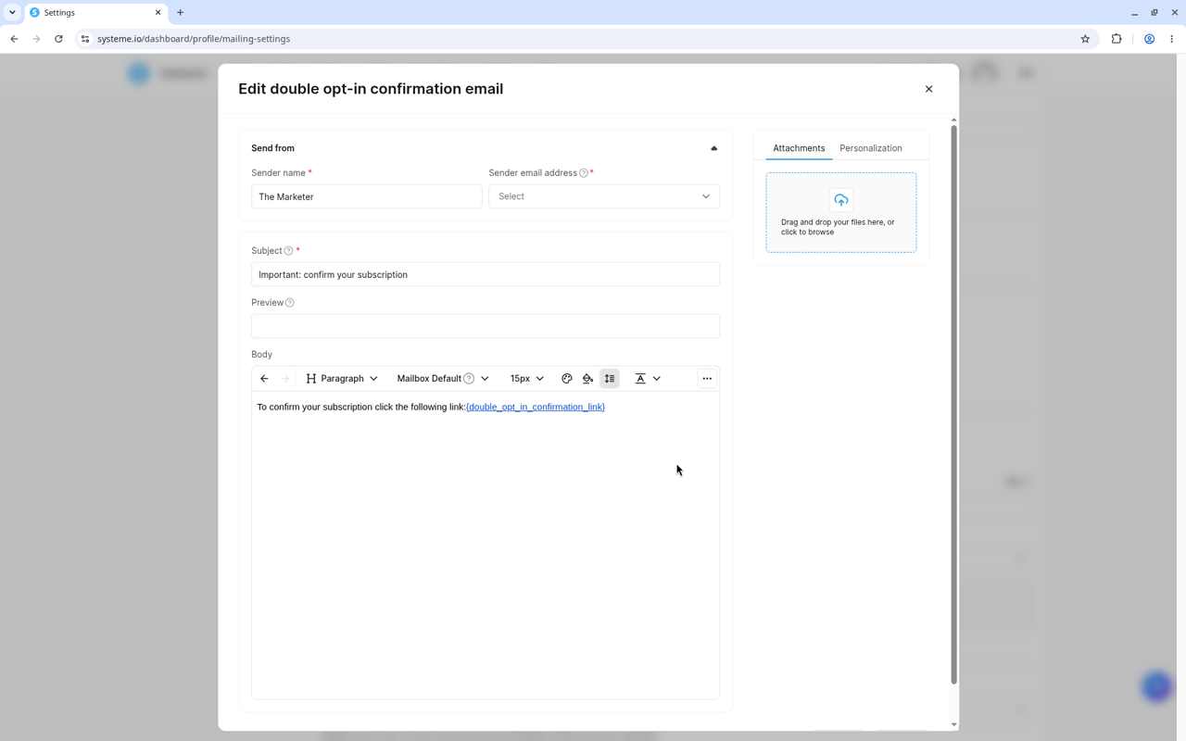This screenshot has height=741, width=1186.
Task: Switch to the Attachments tab
Action: point(799,148)
